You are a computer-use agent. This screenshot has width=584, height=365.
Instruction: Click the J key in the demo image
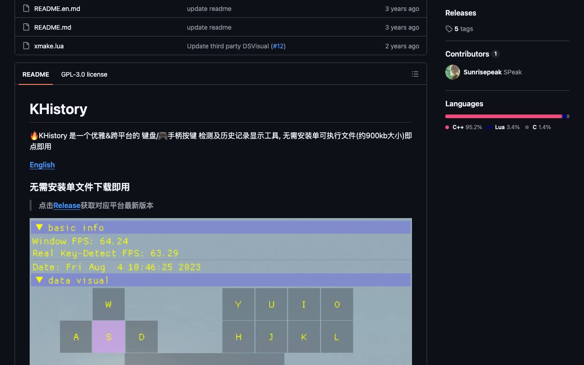[x=271, y=337]
